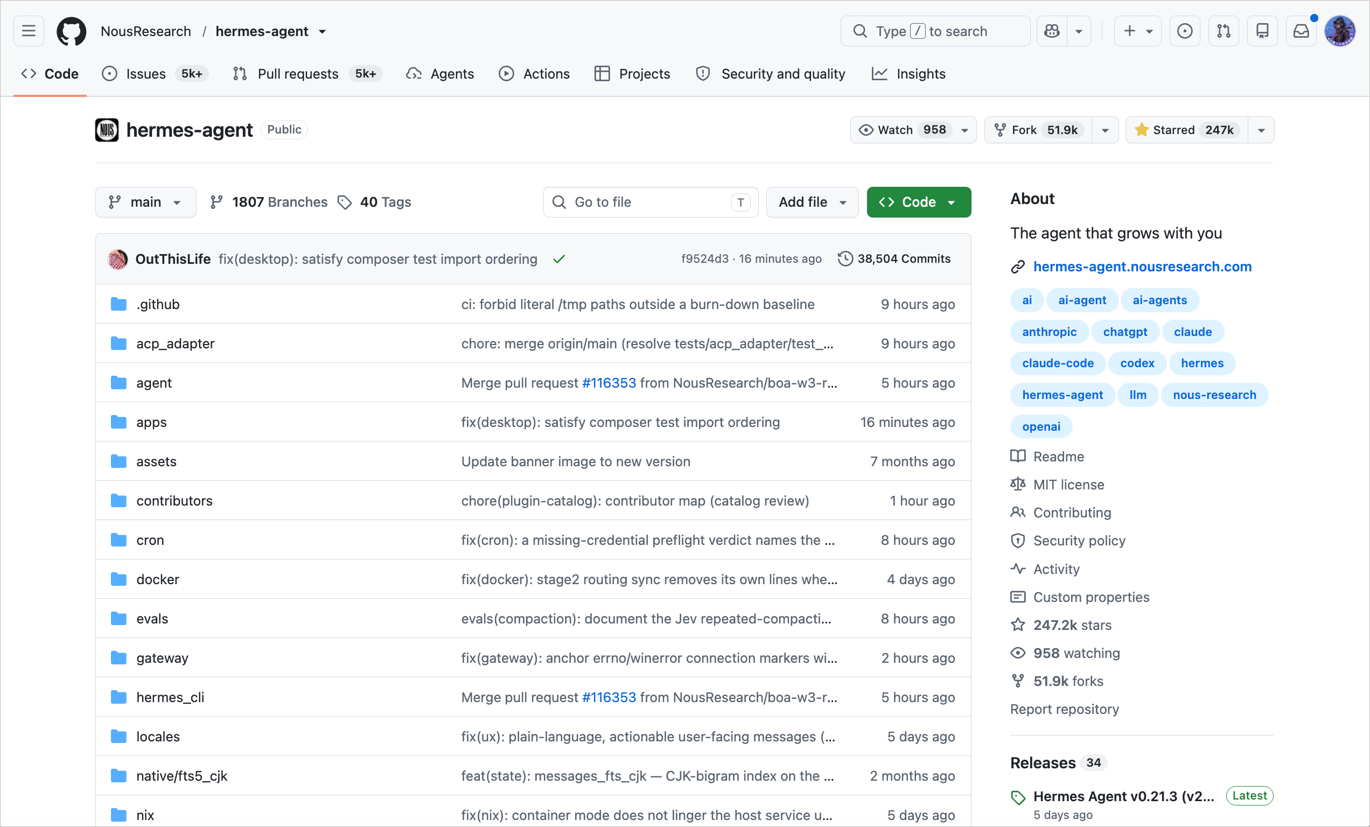This screenshot has height=827, width=1370.
Task: Visit hermes-agent.nousresearch.com link
Action: pos(1143,267)
